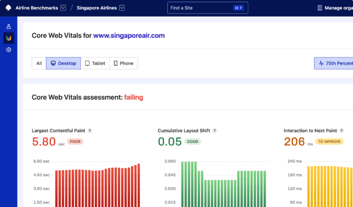Click the help icon beside Cumulative Layout Shift
Viewport: 353px width, 207px height.
(214, 130)
